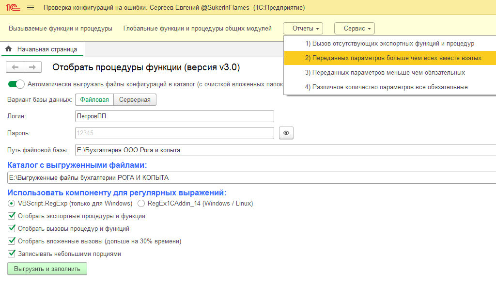Image resolution: width=496 pixels, height=287 pixels.
Task: Navigate forward with right arrow button
Action: (32, 67)
